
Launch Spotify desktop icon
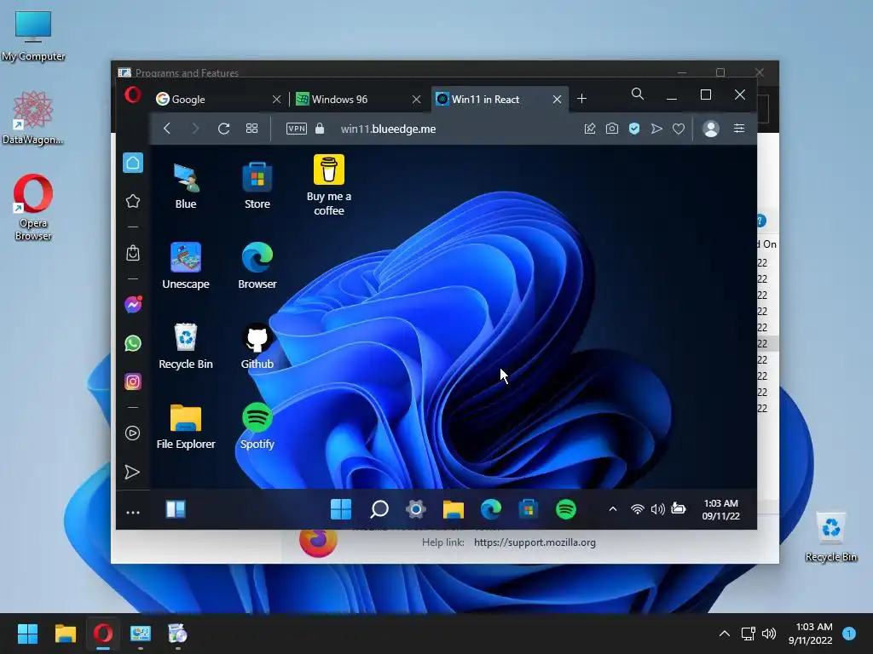[257, 426]
